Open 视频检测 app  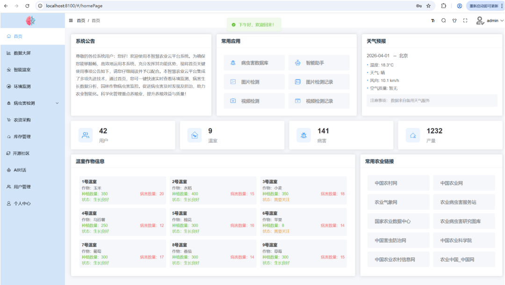point(254,101)
